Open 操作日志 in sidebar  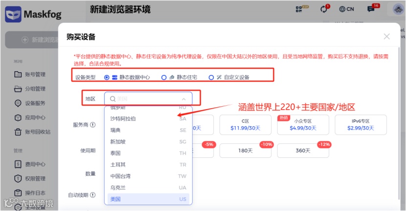point(35,192)
